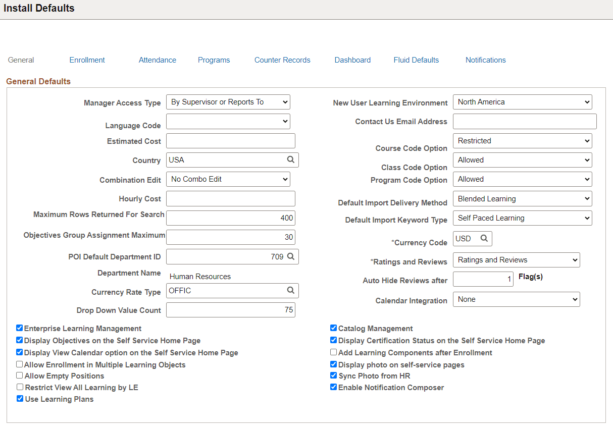
Task: Tick Add Learning Components after Enrollment
Action: (334, 352)
